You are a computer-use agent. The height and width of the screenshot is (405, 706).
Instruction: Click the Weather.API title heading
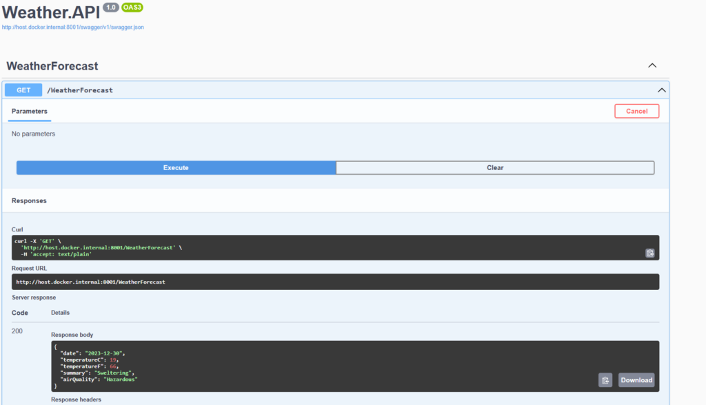pyautogui.click(x=51, y=12)
